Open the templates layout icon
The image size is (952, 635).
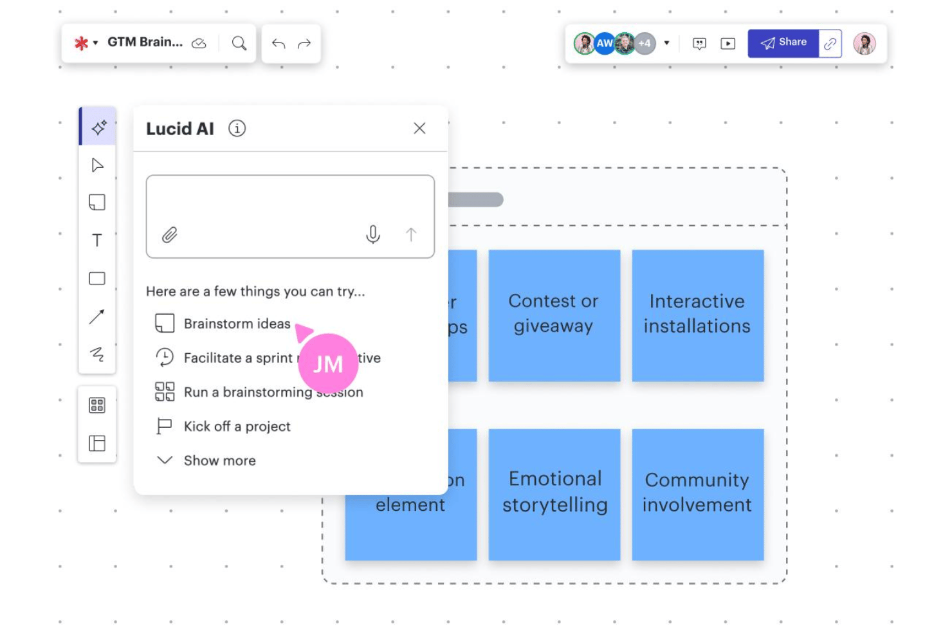click(97, 443)
